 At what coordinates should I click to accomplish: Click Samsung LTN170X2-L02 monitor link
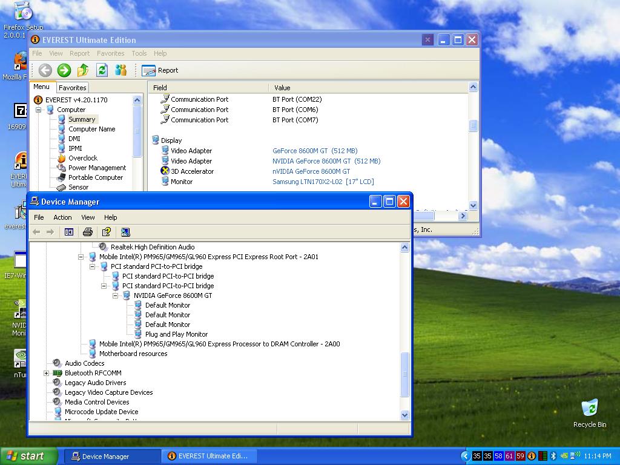pos(323,182)
